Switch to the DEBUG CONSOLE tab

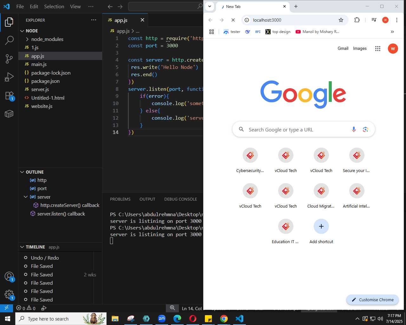[x=180, y=199]
